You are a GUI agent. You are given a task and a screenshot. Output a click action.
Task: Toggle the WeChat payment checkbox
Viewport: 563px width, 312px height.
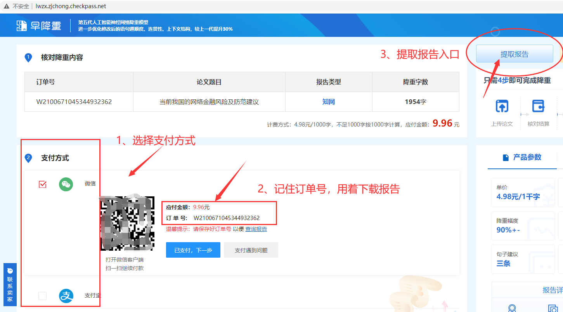(43, 184)
